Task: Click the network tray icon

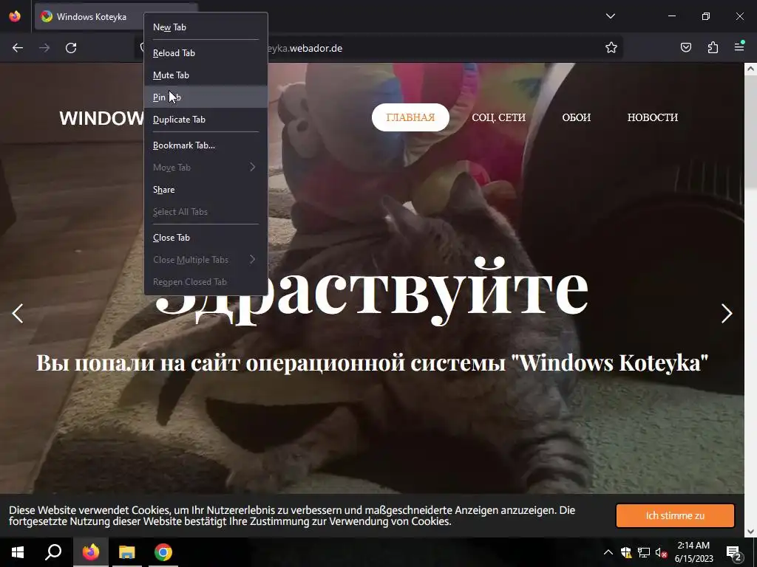Action: pyautogui.click(x=644, y=552)
